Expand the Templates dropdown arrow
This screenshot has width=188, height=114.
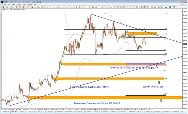(176, 7)
